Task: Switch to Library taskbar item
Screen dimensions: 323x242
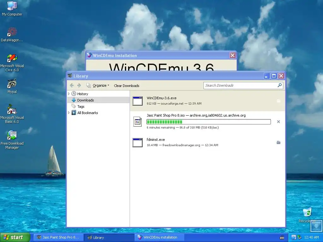Action: click(109, 237)
